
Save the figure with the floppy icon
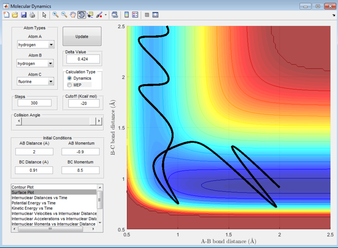pyautogui.click(x=24, y=15)
